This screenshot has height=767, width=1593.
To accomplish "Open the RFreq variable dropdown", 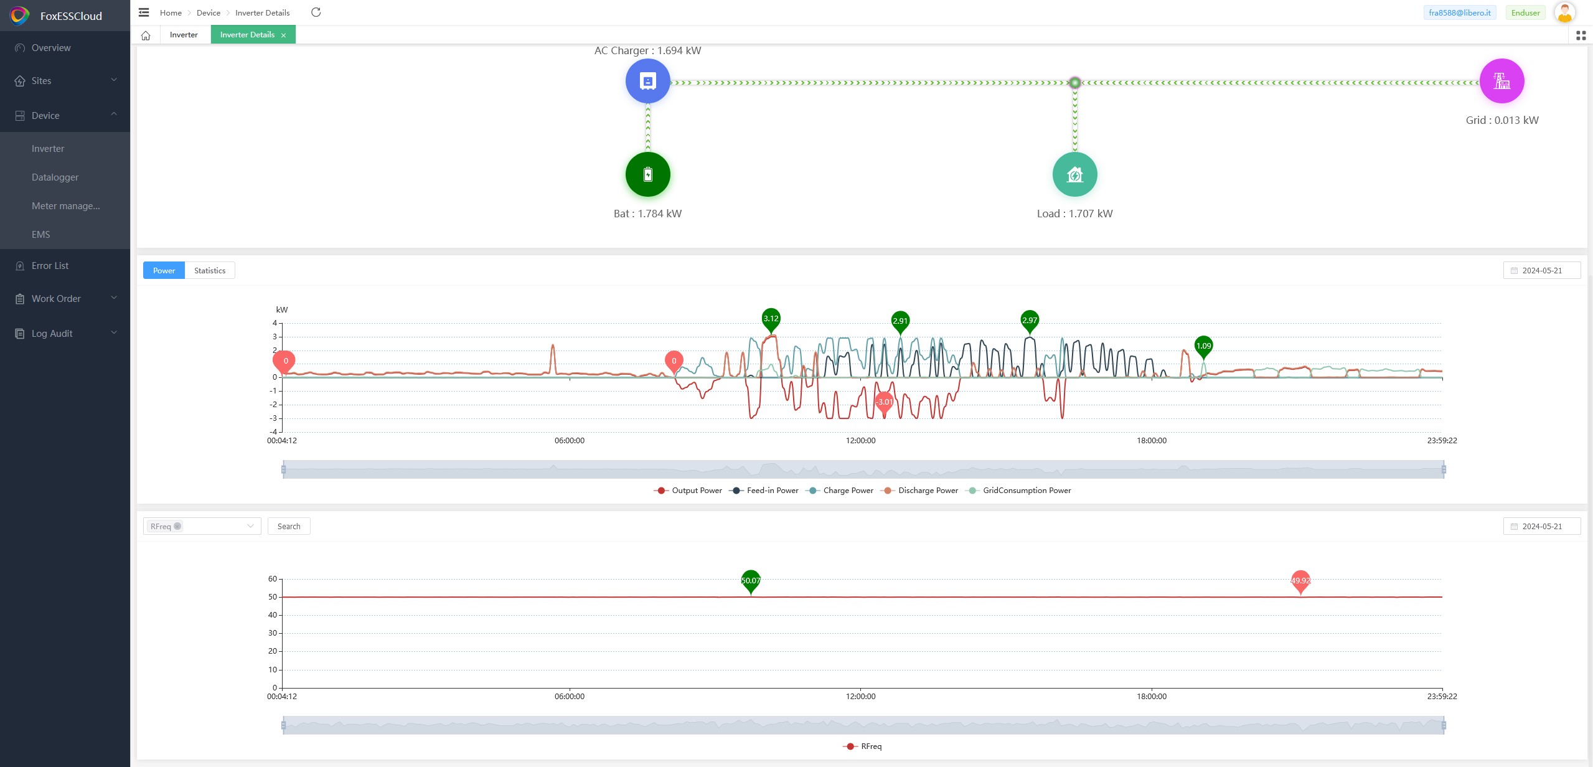I will tap(202, 526).
